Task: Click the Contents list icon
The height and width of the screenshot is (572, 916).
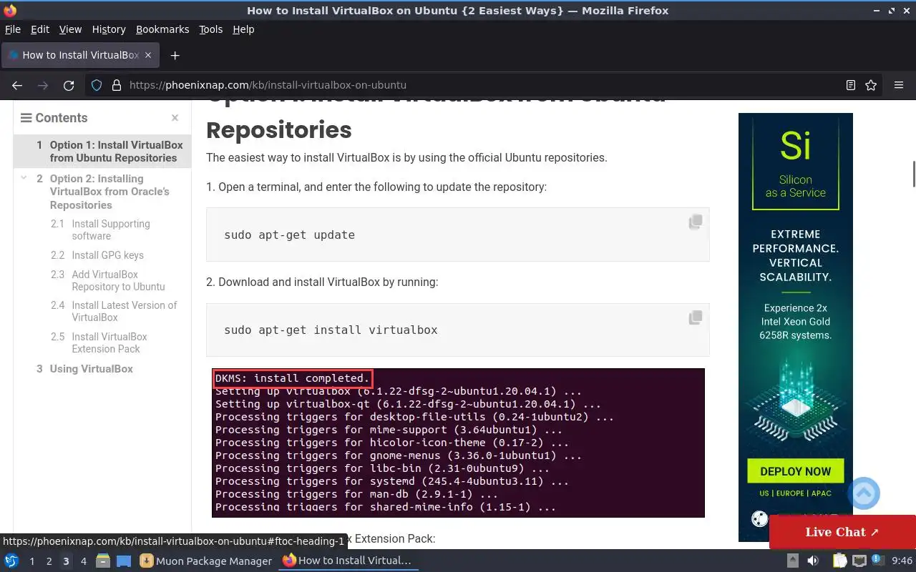Action: coord(26,118)
